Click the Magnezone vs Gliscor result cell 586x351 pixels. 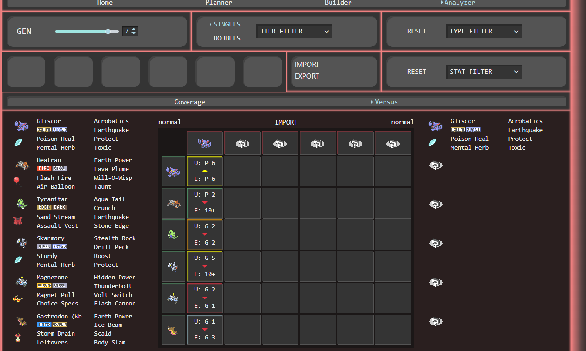205,298
